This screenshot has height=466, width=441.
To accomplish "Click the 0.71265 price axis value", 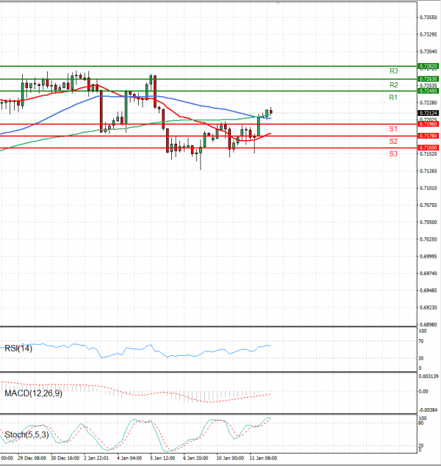I will click(x=429, y=171).
